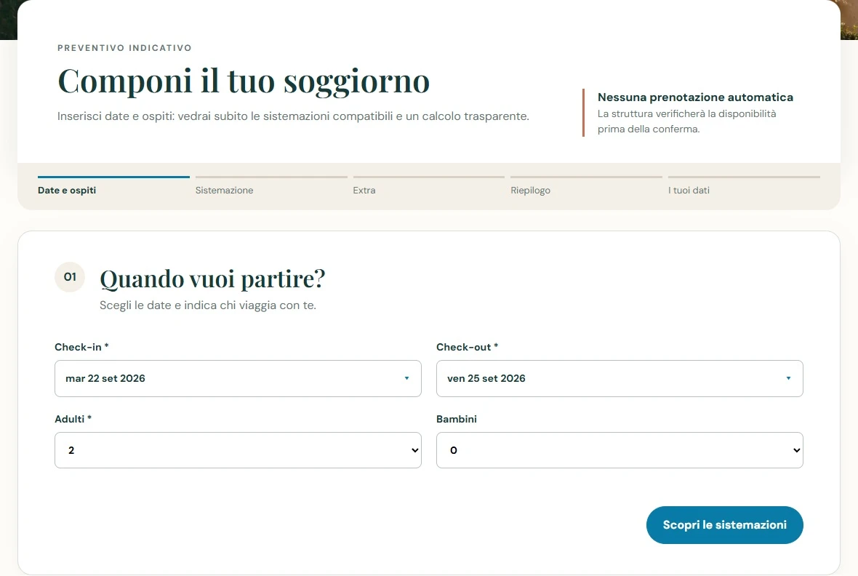This screenshot has width=858, height=576.
Task: Open the Check-out date dropdown
Action: click(620, 378)
